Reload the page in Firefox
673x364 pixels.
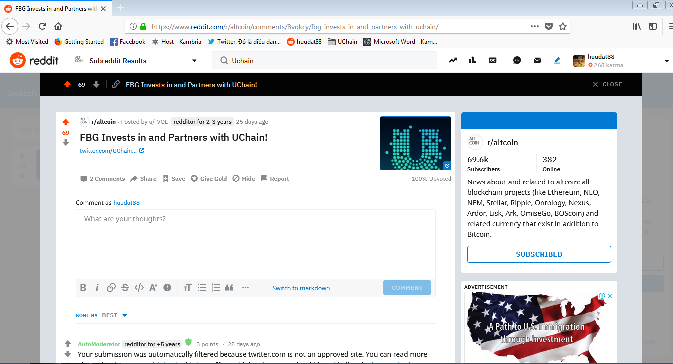click(43, 26)
